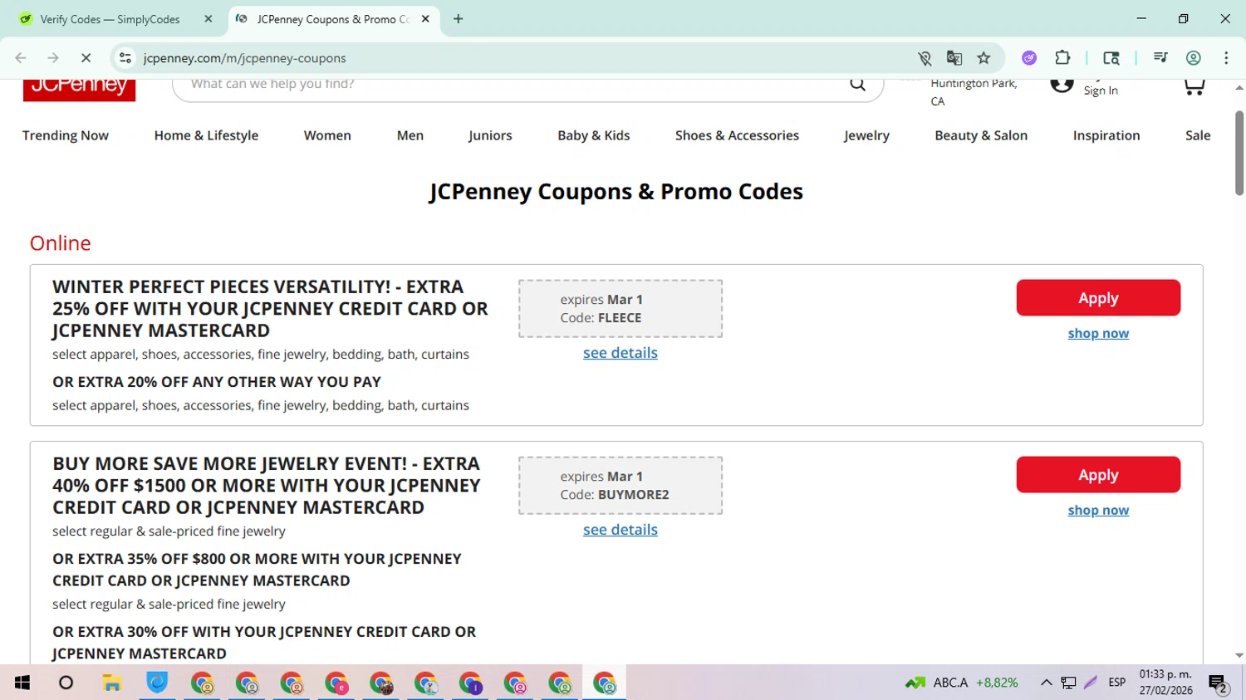Open the Juniors menu
The image size is (1246, 700).
pyautogui.click(x=490, y=135)
